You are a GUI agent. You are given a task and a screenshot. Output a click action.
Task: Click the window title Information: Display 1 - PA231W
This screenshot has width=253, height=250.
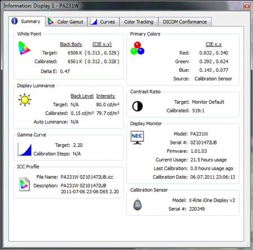pyautogui.click(x=41, y=6)
